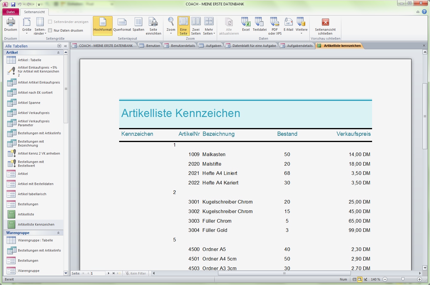Export as Textdatei
The width and height of the screenshot is (430, 285).
click(x=259, y=25)
